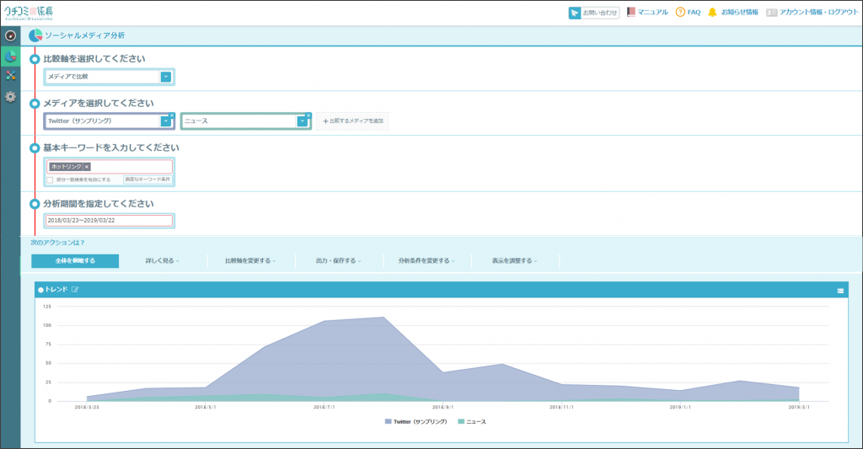Click the お問い合わせ contact button
The width and height of the screenshot is (863, 449).
[594, 13]
